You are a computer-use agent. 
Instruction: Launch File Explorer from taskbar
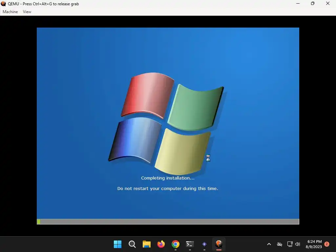tap(147, 244)
